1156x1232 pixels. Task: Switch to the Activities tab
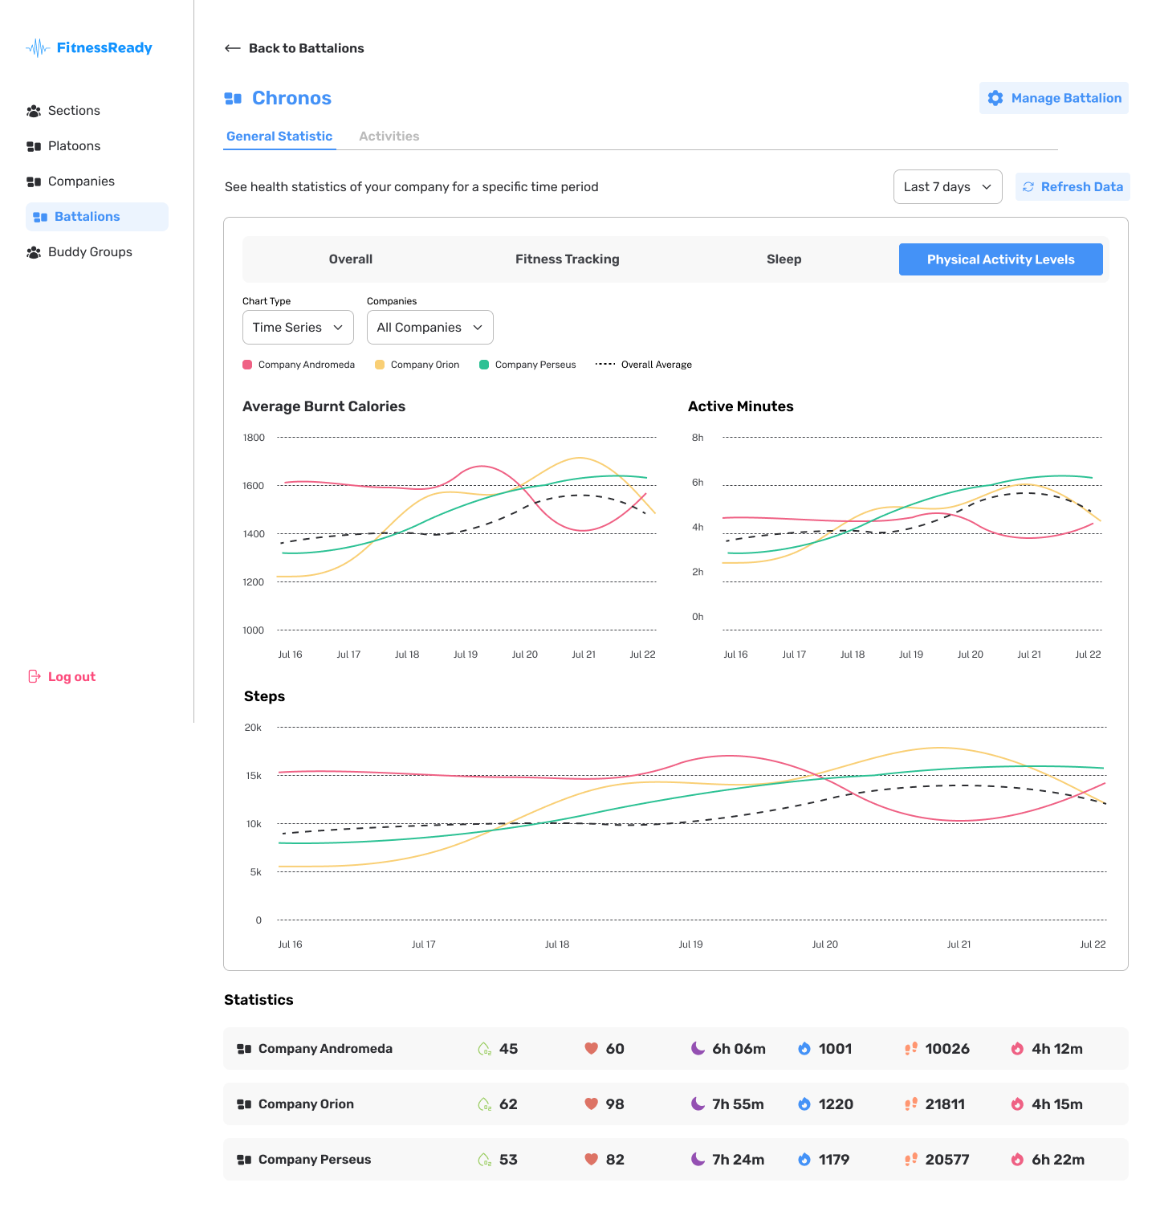coord(389,137)
